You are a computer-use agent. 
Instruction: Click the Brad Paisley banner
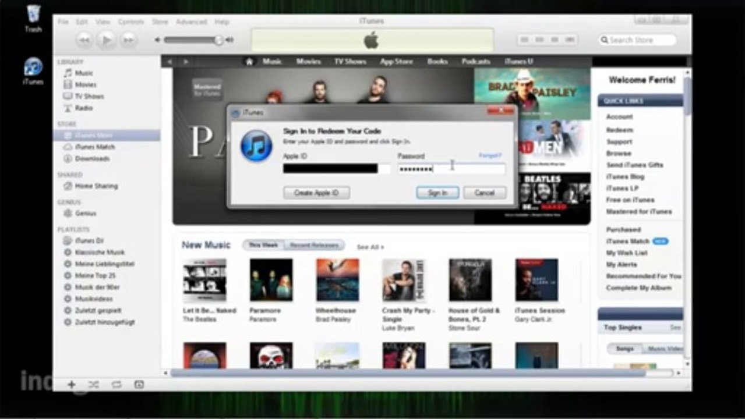[532, 94]
